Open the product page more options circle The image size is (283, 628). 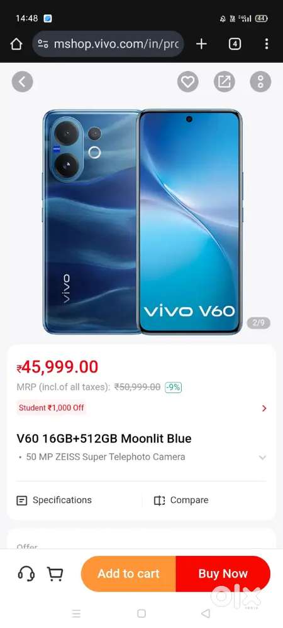(260, 82)
